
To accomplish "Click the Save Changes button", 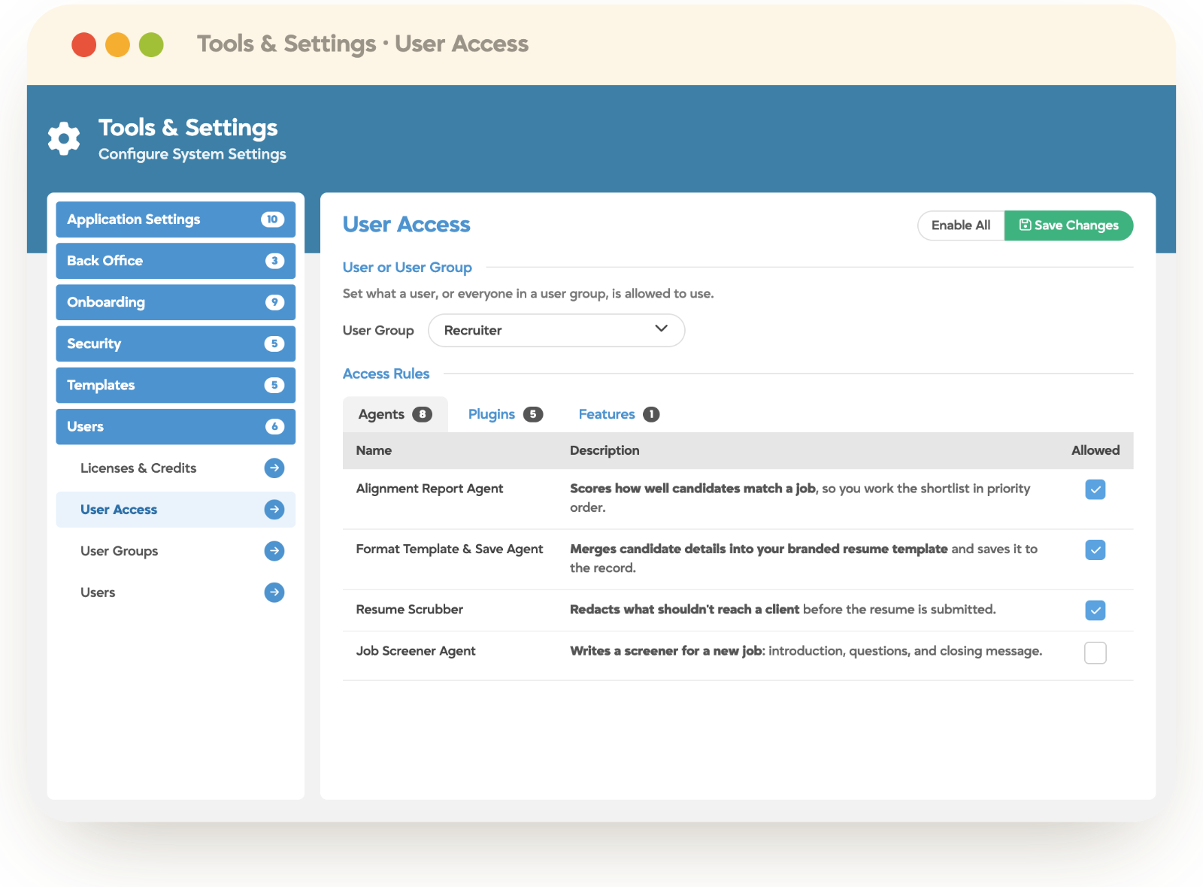I will click(1068, 226).
